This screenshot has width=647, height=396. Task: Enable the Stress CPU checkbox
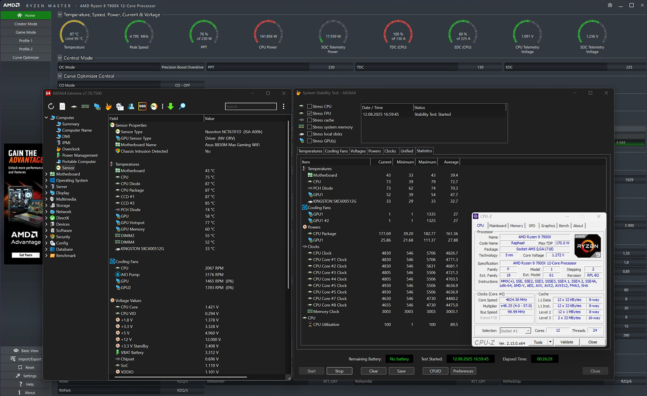309,107
